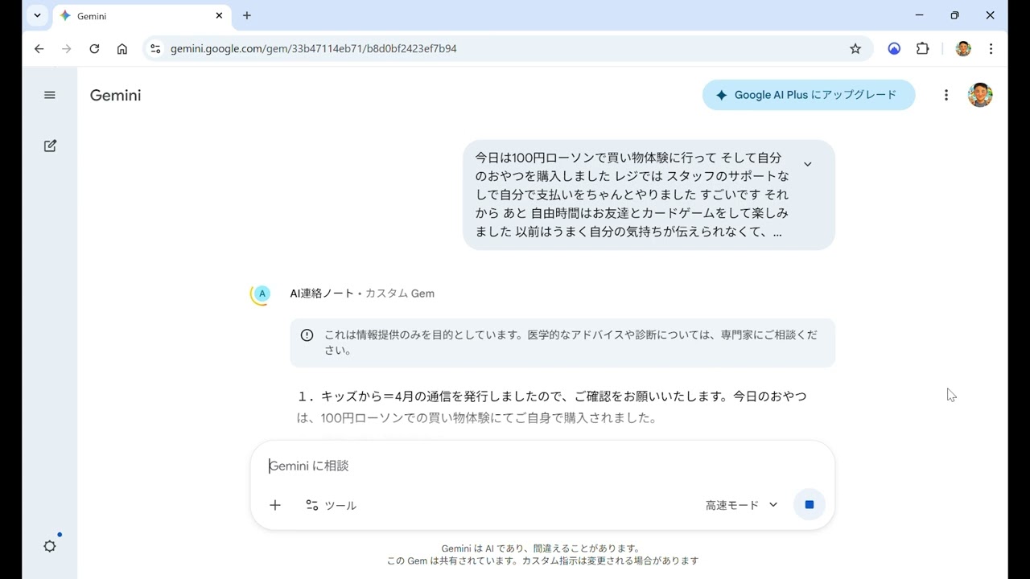Click Google AI Plus にアップグレード button
This screenshot has width=1030, height=579.
(808, 95)
